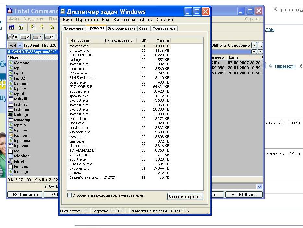
Task: Click the tree view icon in Total Commander toolbar
Action: [21, 27]
